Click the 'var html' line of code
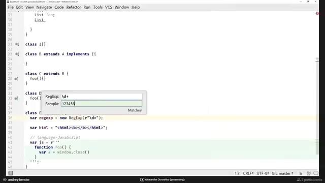 69,128
